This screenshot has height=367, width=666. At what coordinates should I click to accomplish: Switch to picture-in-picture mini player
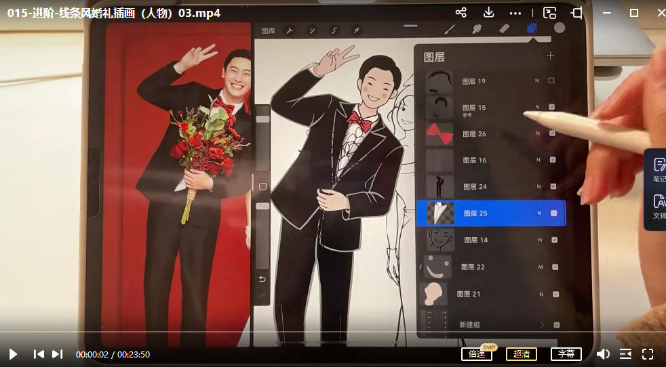[x=549, y=13]
